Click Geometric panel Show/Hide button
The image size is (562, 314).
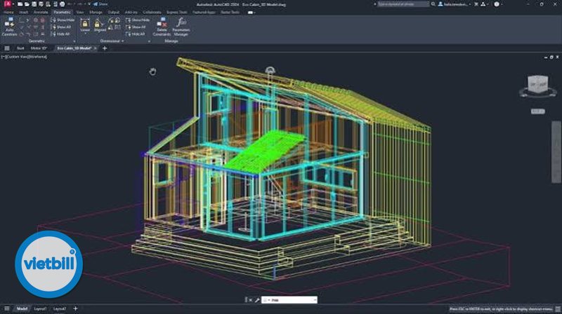(x=63, y=20)
